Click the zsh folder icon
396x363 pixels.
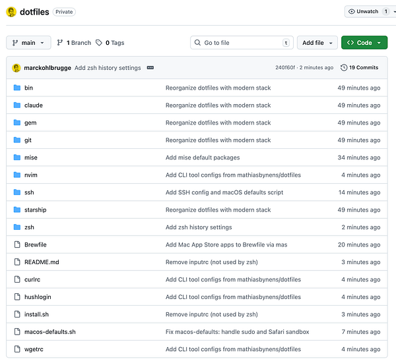tap(17, 227)
